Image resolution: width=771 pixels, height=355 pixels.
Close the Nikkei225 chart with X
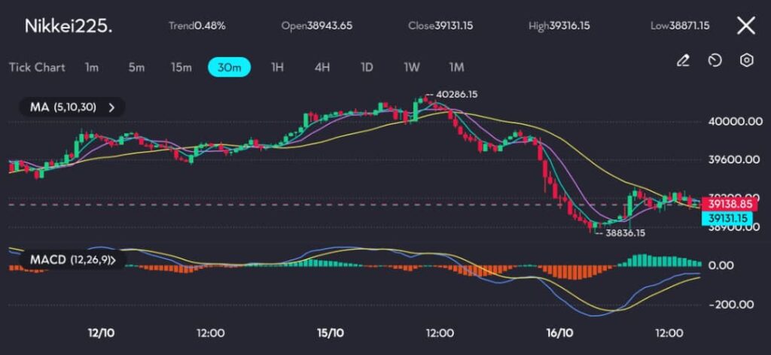745,26
